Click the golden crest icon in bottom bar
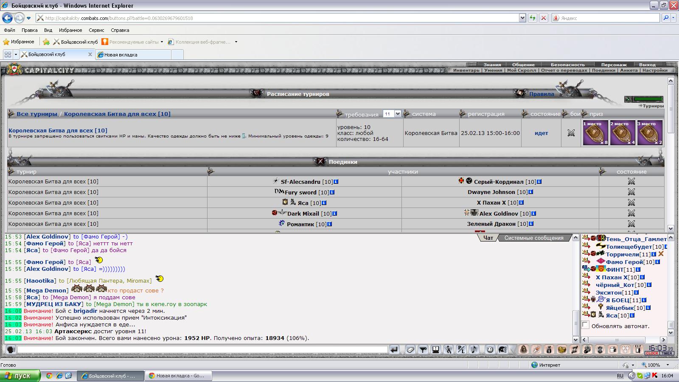Viewport: 679px width, 382px height. pyautogui.click(x=562, y=349)
